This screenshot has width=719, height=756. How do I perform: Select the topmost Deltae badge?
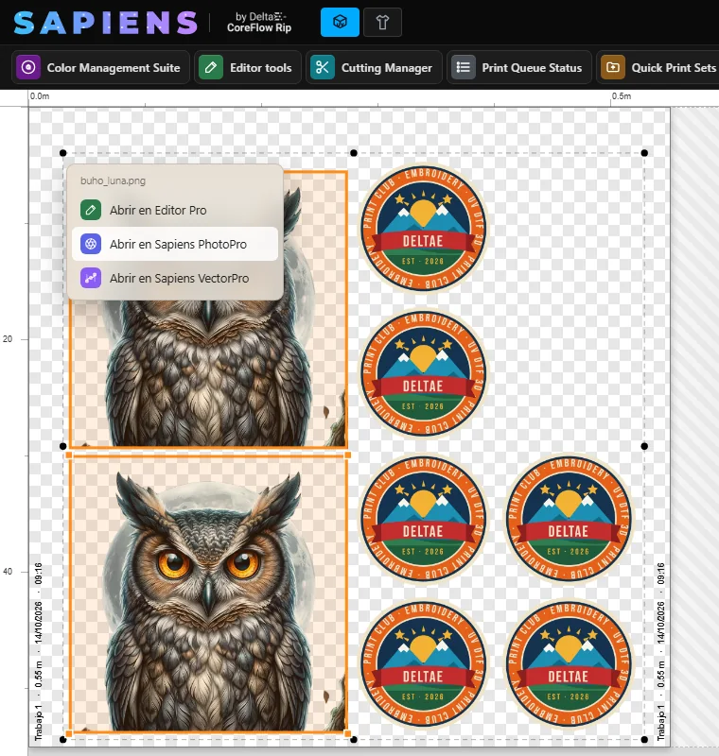(423, 228)
